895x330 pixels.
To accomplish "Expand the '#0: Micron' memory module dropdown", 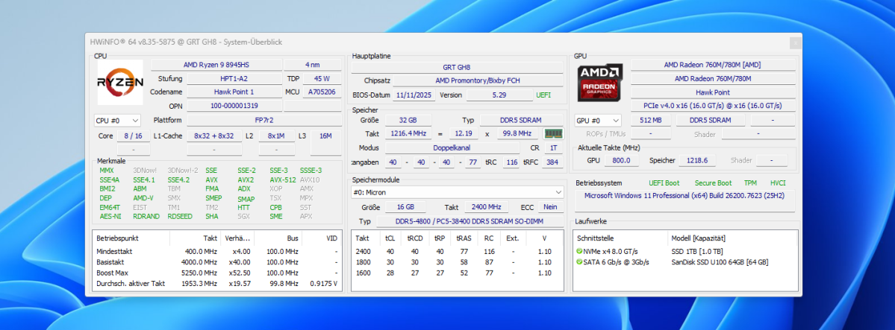I will (458, 193).
